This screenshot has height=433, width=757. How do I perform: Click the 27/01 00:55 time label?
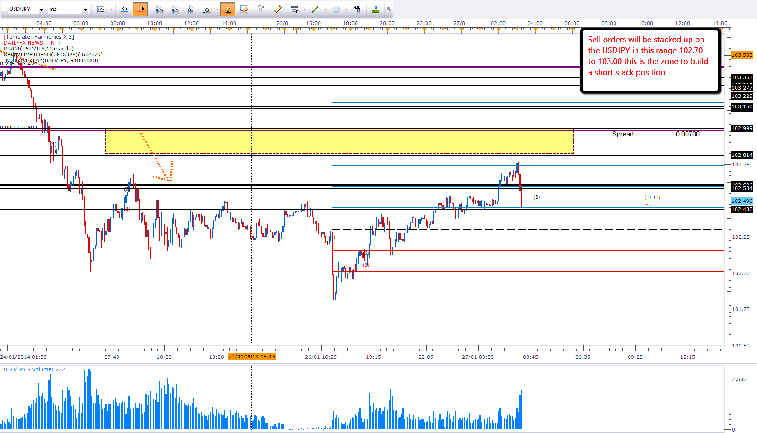click(478, 357)
